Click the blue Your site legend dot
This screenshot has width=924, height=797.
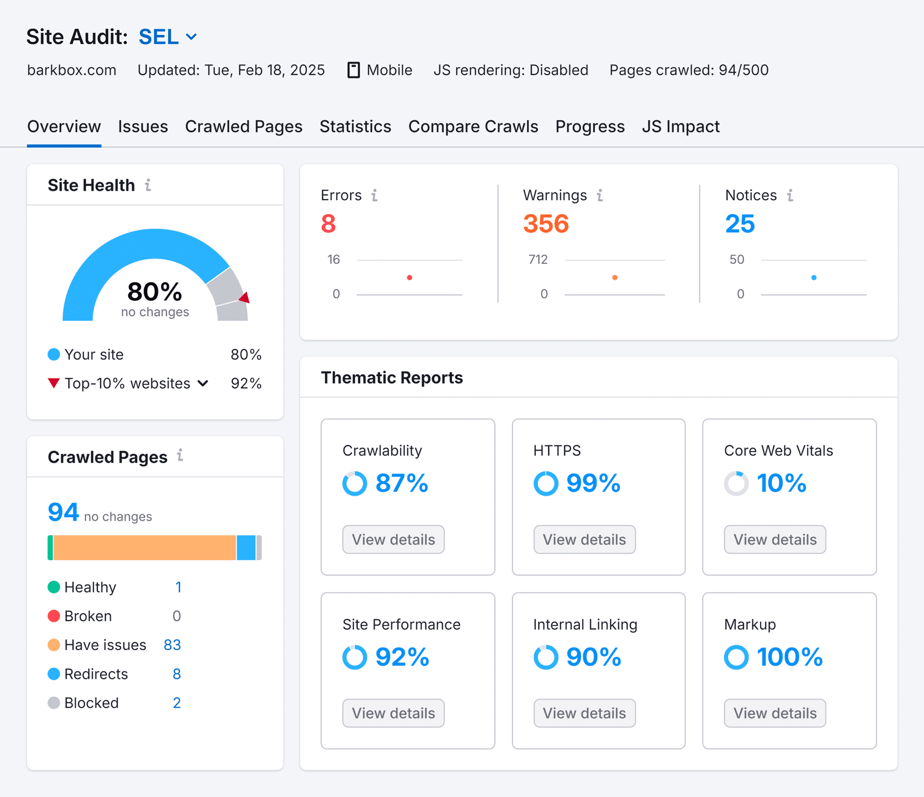54,355
